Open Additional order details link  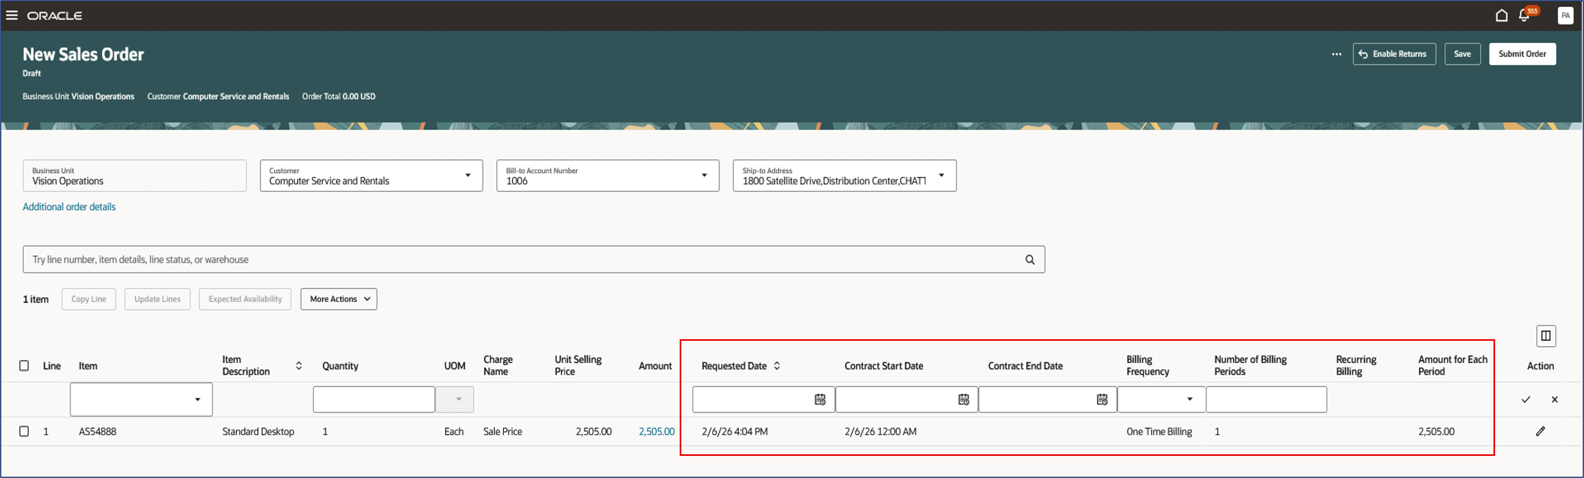click(x=69, y=206)
